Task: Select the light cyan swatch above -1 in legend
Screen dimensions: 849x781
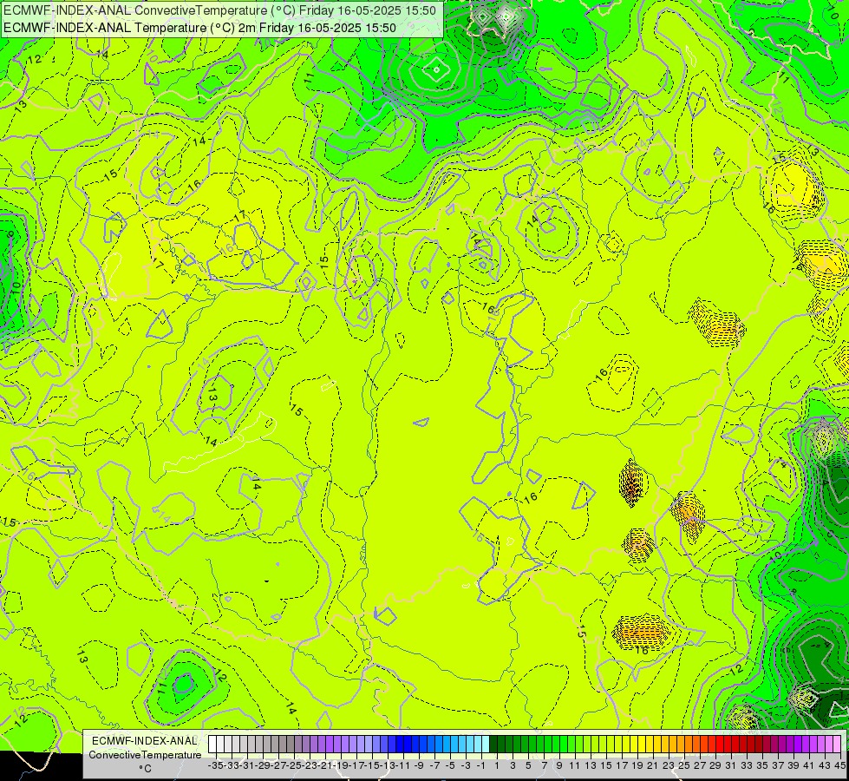Action: [478, 744]
